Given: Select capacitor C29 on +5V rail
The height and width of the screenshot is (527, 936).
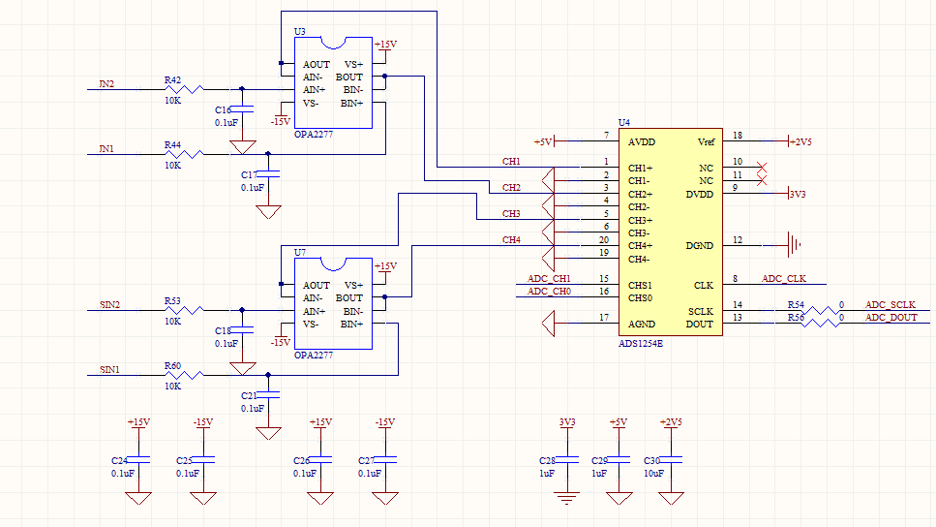Looking at the screenshot, I should (619, 460).
